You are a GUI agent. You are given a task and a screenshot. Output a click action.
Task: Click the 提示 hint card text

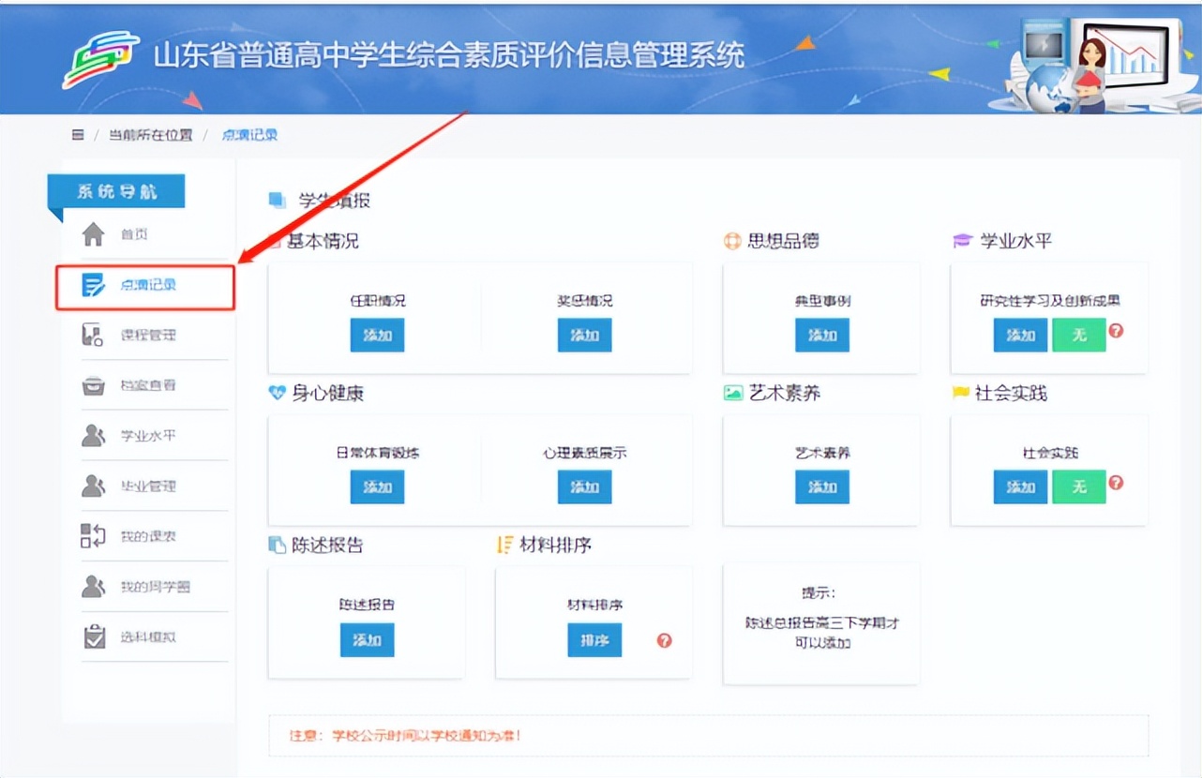[821, 619]
